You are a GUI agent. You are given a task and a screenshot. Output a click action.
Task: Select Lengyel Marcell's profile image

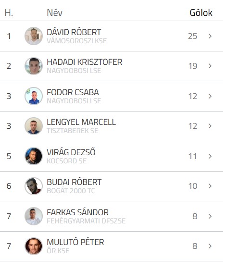(34, 126)
